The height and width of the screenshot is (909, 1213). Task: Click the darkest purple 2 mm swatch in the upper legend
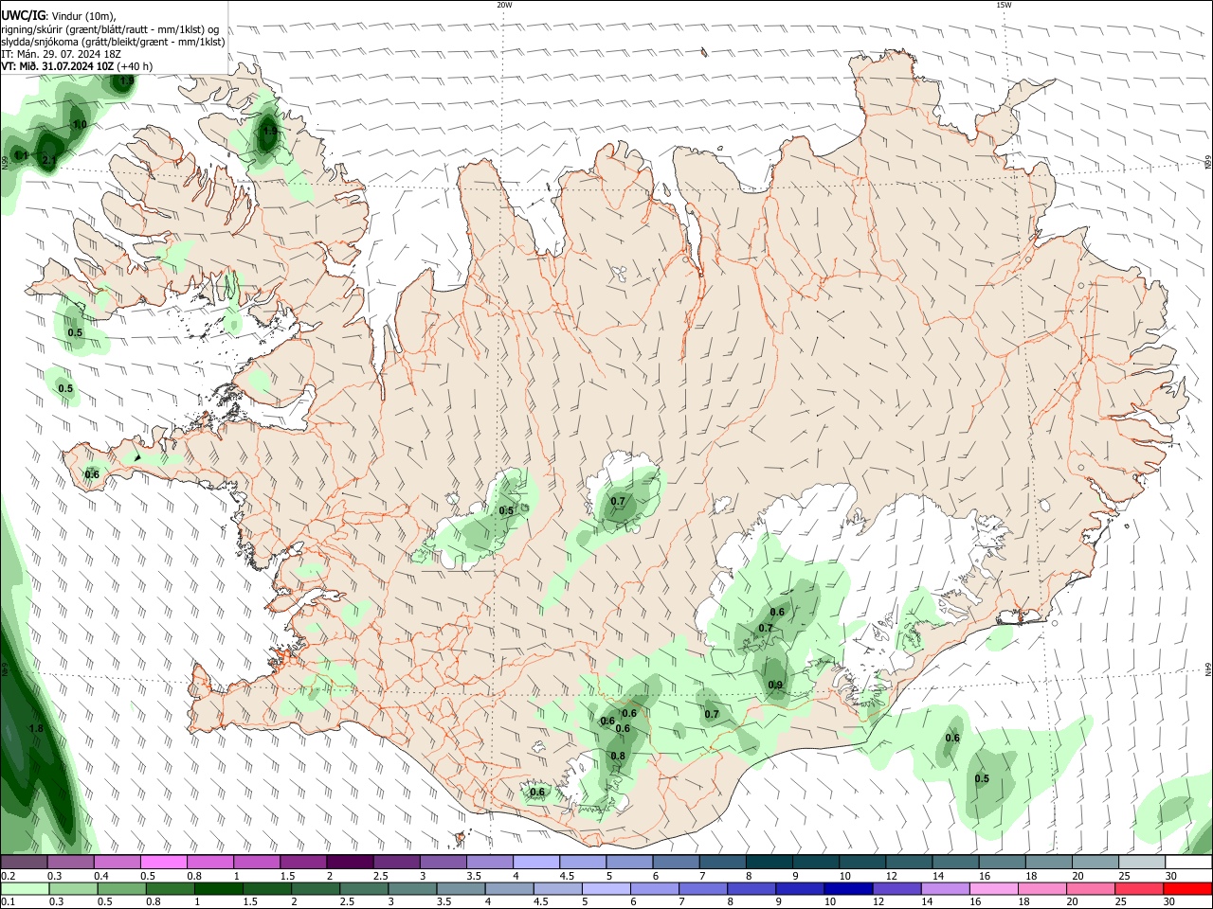point(350,862)
